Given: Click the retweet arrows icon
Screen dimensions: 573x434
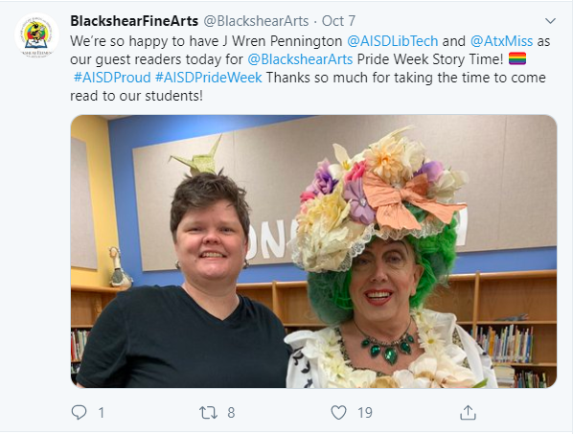Looking at the screenshot, I should 208,413.
